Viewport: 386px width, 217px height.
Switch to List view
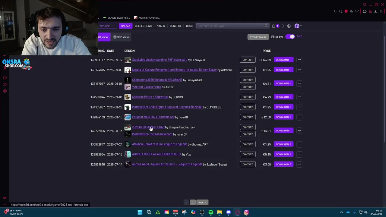[x=104, y=37]
